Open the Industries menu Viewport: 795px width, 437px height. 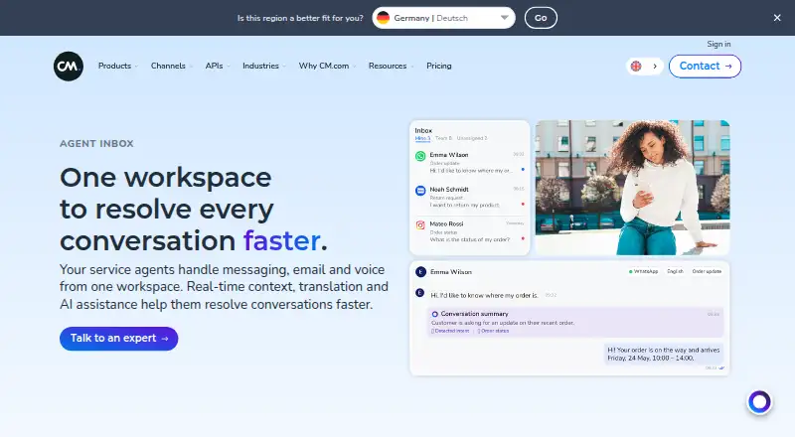point(264,66)
